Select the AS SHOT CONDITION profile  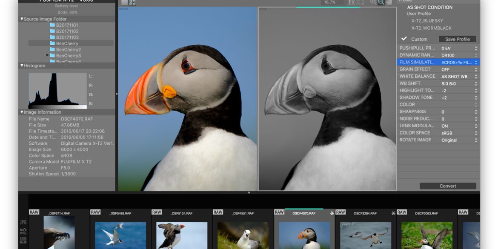pyautogui.click(x=430, y=7)
